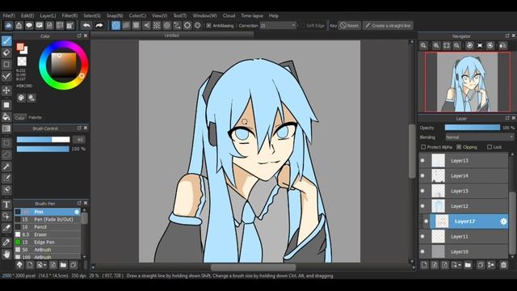Click the layer Opacity slider
The width and height of the screenshot is (517, 291).
(472, 128)
